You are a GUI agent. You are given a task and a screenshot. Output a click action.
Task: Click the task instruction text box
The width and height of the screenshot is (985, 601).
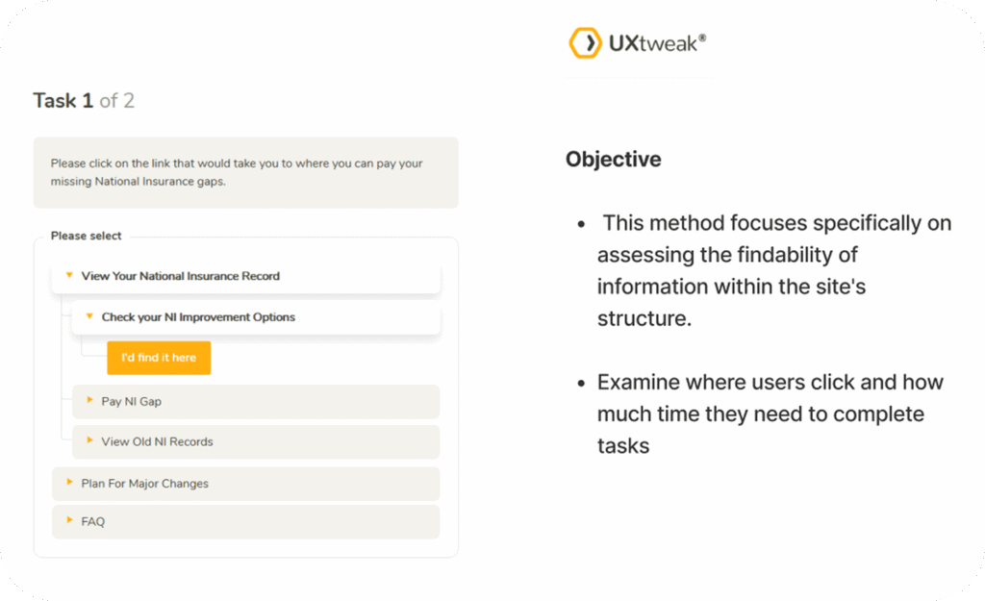click(245, 172)
